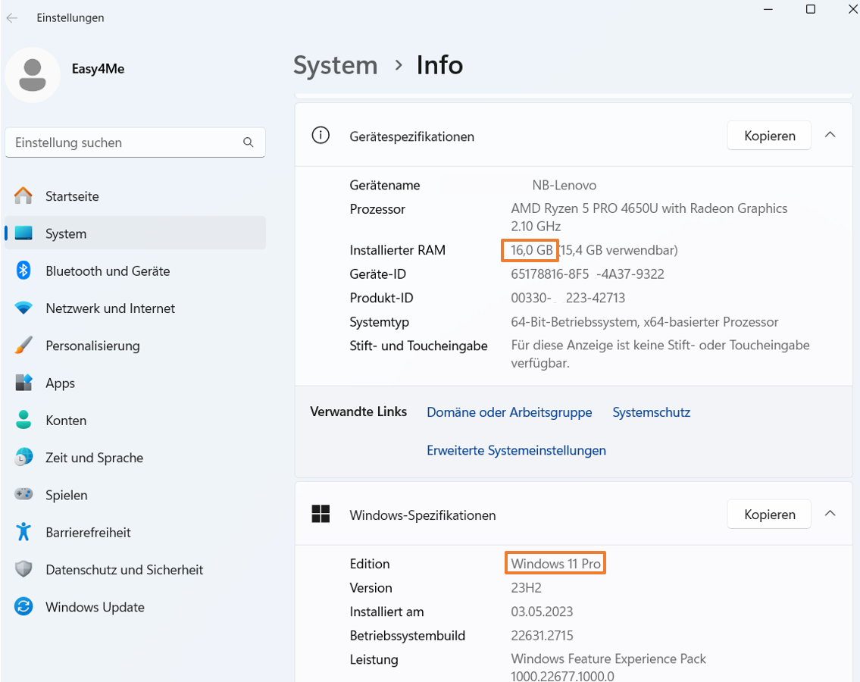
Task: Click the Verwandte Links heading
Action: pos(358,411)
